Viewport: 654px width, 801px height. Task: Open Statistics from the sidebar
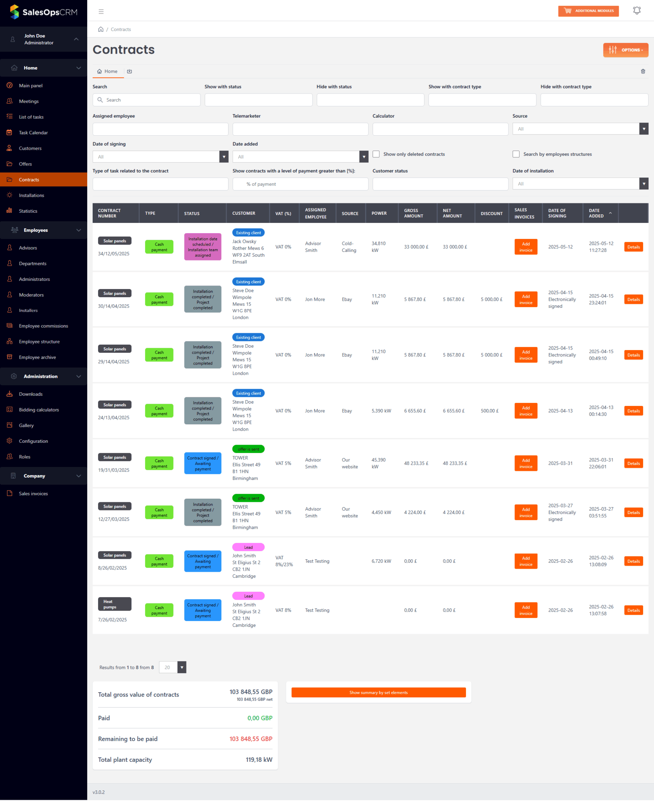[28, 211]
